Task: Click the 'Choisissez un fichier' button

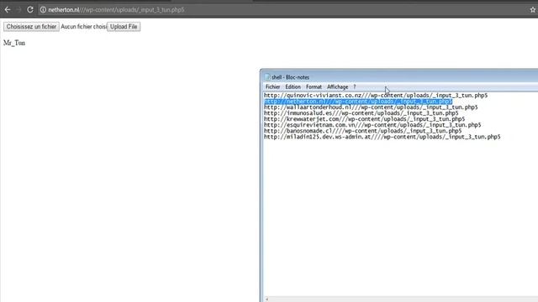Action: click(x=31, y=27)
